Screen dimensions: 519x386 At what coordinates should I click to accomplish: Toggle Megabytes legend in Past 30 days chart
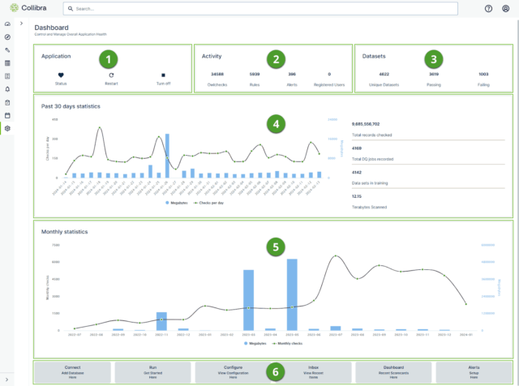[177, 203]
